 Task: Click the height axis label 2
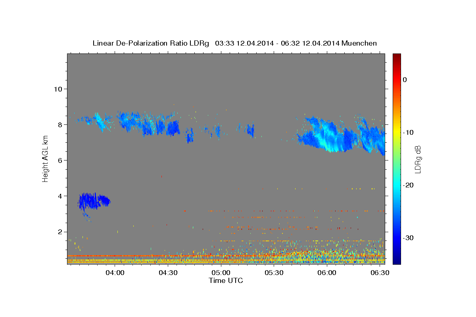click(60, 232)
